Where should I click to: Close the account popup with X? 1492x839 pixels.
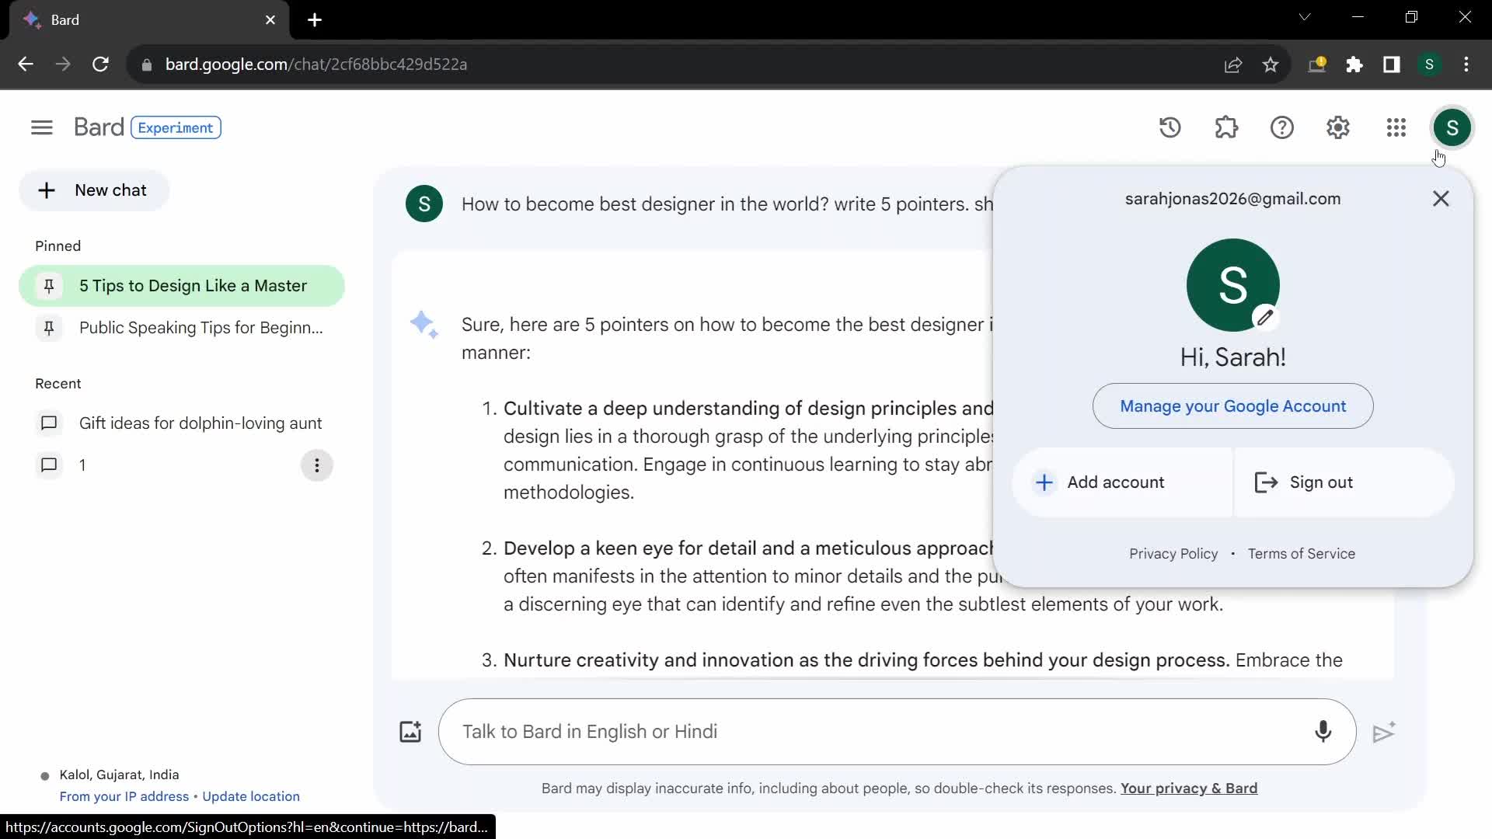pyautogui.click(x=1441, y=199)
